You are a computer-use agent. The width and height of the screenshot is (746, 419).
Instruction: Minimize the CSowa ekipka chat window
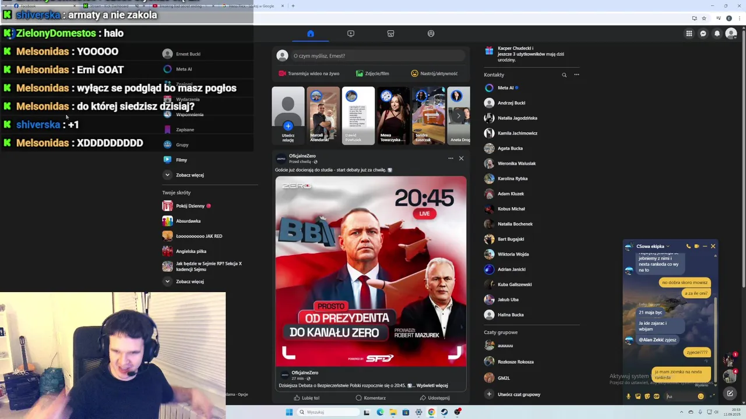705,246
